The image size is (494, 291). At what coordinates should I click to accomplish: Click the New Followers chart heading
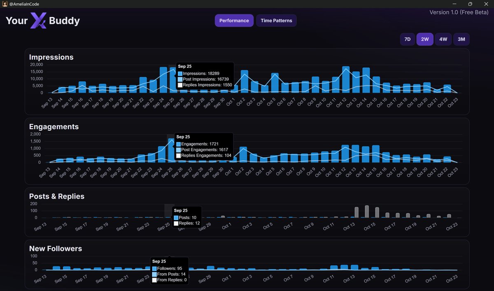(x=56, y=249)
